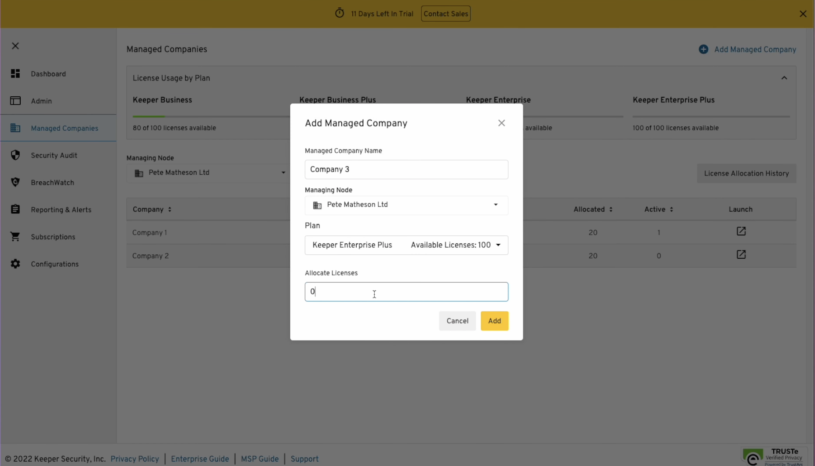The width and height of the screenshot is (815, 466).
Task: Open page Managing Node dropdown
Action: [x=208, y=173]
